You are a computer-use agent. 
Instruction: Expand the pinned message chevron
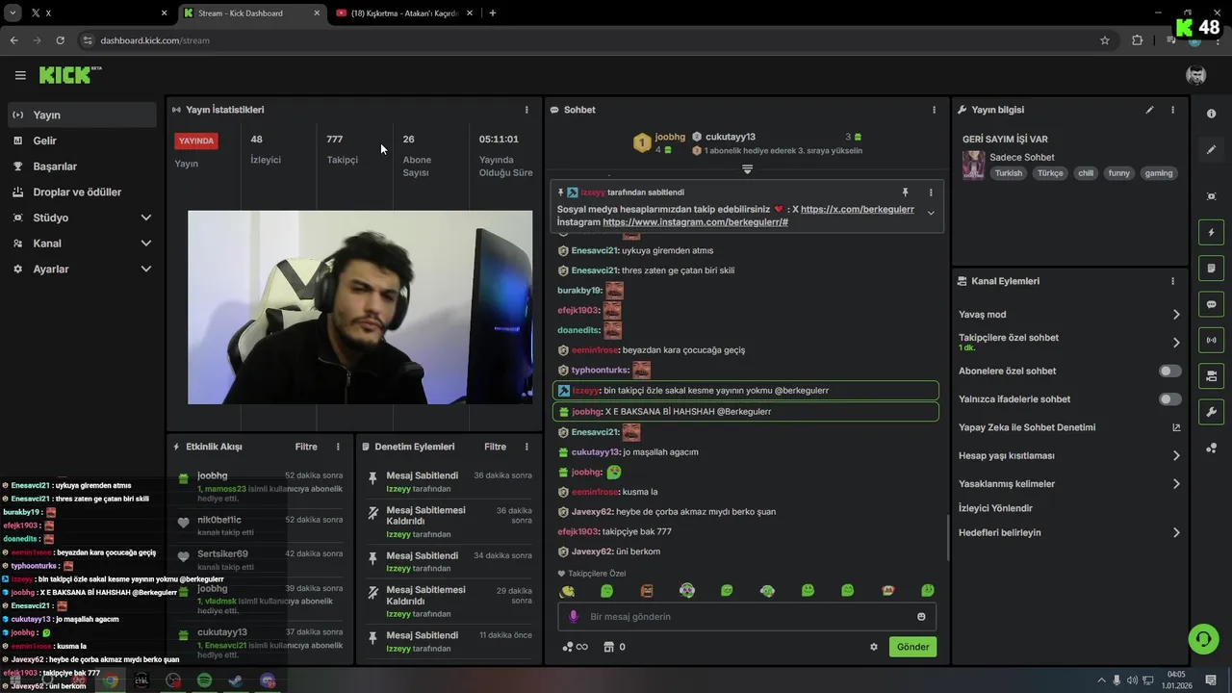coord(931,213)
